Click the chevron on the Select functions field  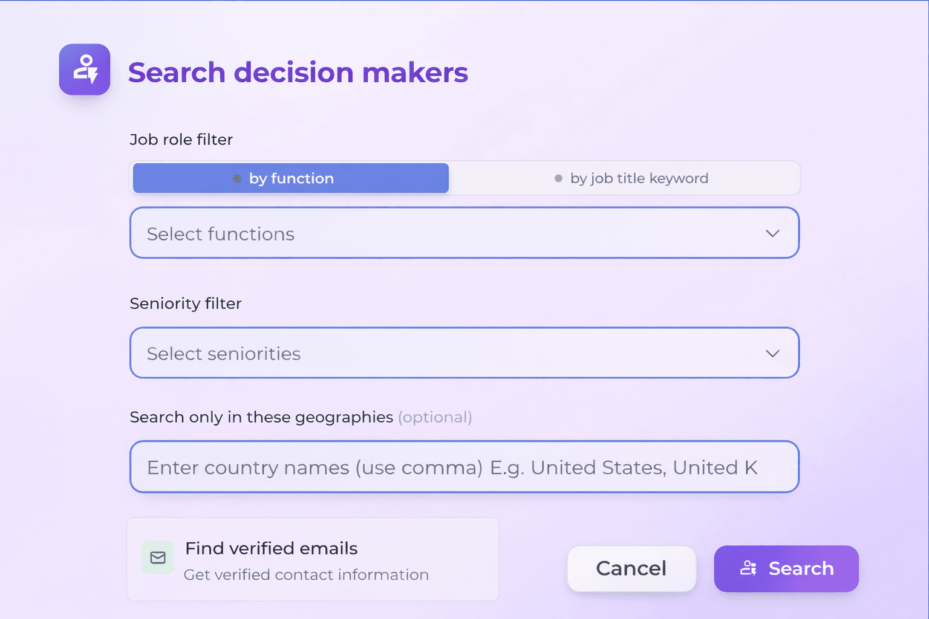tap(773, 233)
